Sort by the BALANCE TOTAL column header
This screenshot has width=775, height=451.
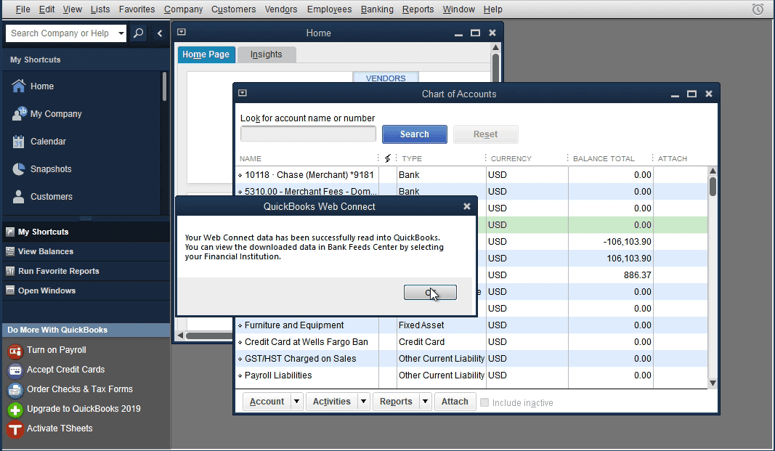[604, 158]
